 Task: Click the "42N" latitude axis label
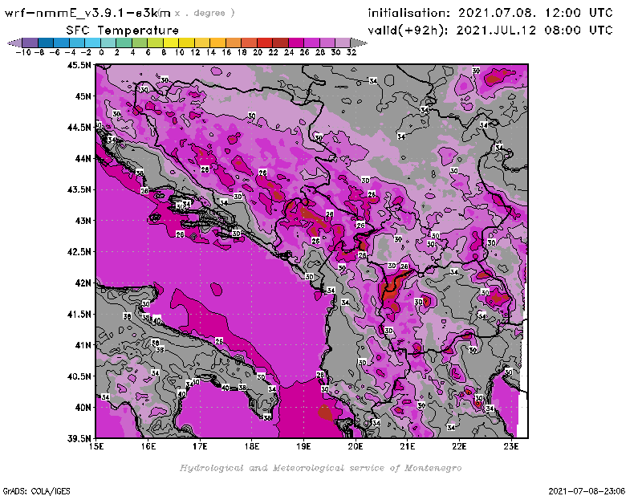tap(83, 283)
